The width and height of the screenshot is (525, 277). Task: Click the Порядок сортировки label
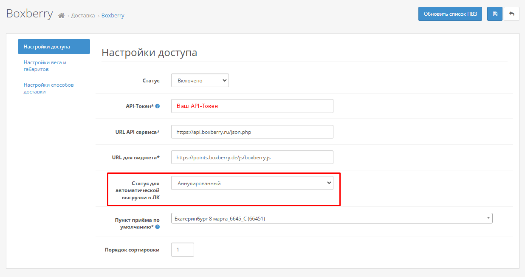(132, 250)
